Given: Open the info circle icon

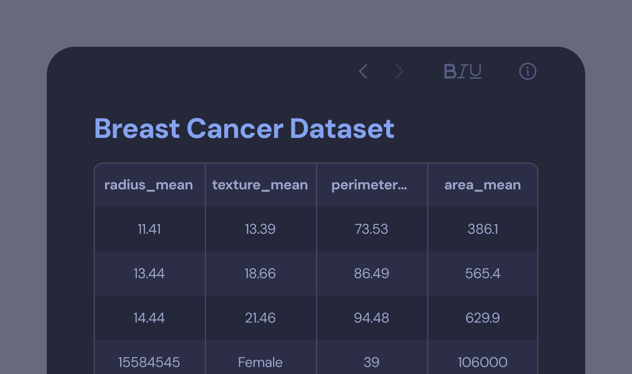Looking at the screenshot, I should tap(527, 72).
